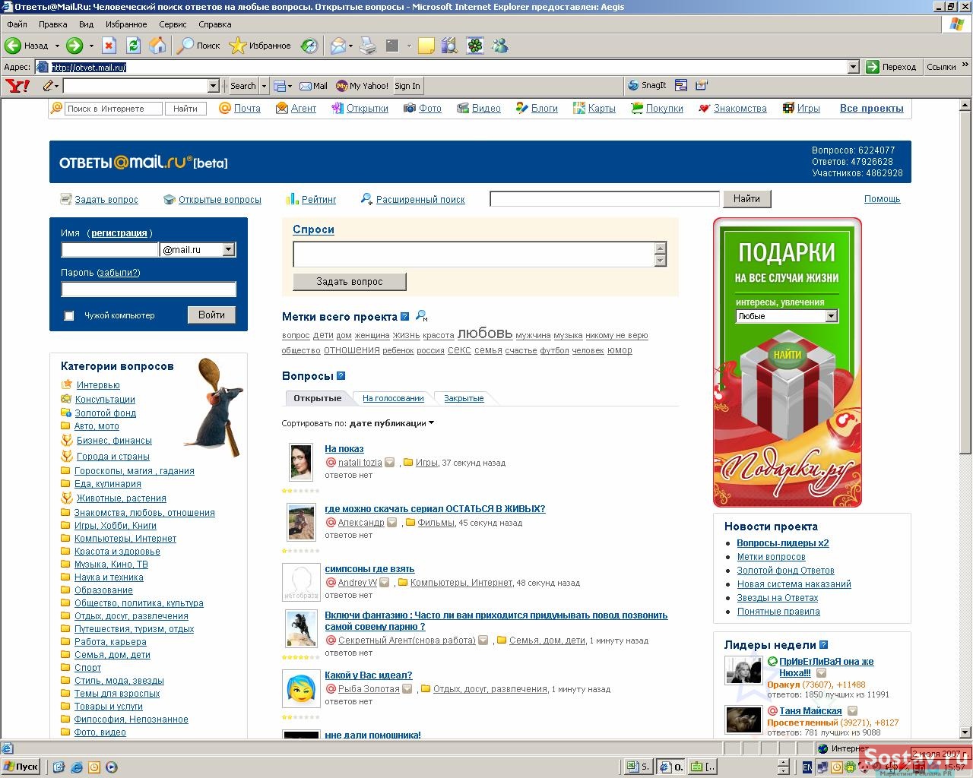This screenshot has height=778, width=973.
Task: Open My Yahoo! from the toolbar
Action: click(x=363, y=86)
